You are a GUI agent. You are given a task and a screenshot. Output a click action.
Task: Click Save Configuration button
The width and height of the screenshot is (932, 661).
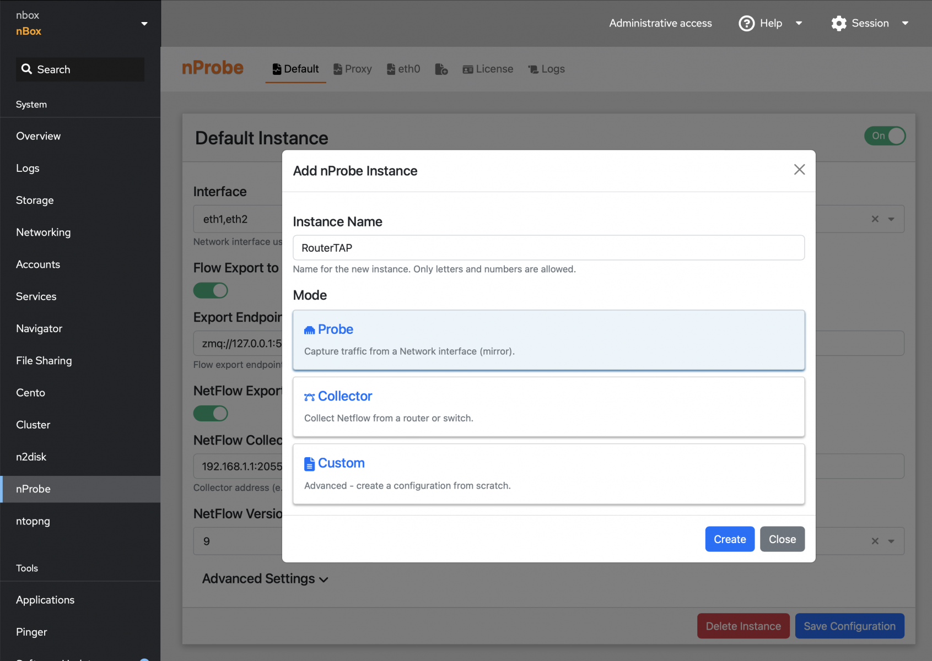(x=849, y=626)
